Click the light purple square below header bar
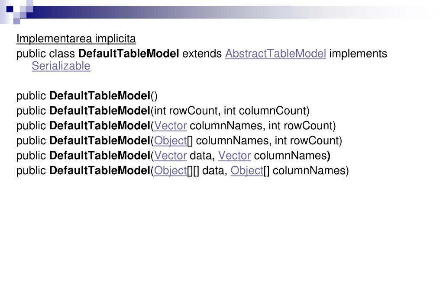This screenshot has height=306, width=443. click(16, 21)
